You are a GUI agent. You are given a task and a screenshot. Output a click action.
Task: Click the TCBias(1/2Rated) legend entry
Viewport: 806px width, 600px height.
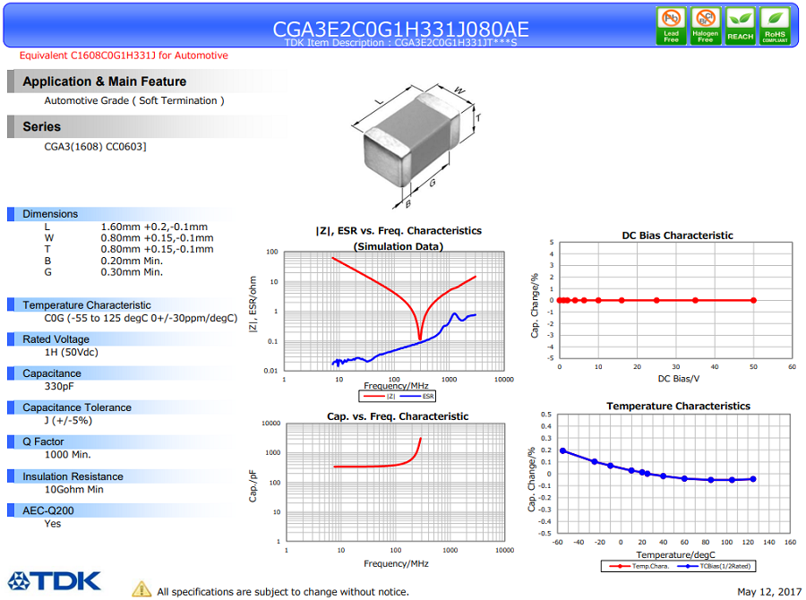(714, 566)
